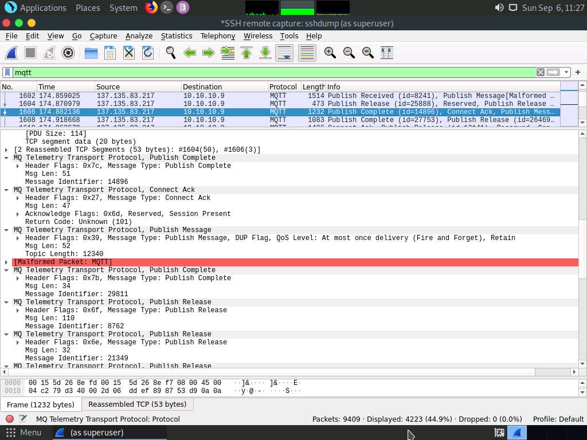Toggle resize columns to fit contents

tap(387, 53)
